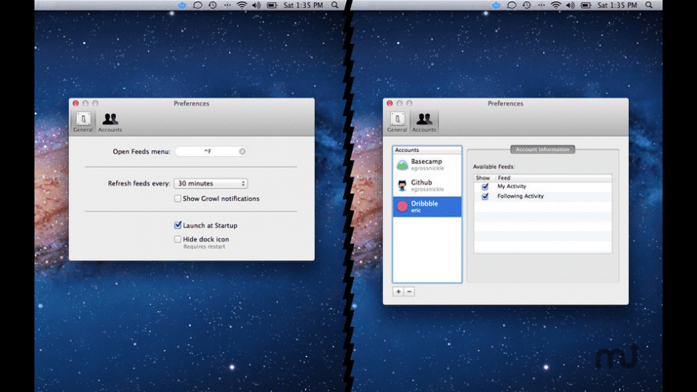Viewport: 697px width, 392px height.
Task: Open Time Machine icon in left menu bar
Action: coord(212,6)
